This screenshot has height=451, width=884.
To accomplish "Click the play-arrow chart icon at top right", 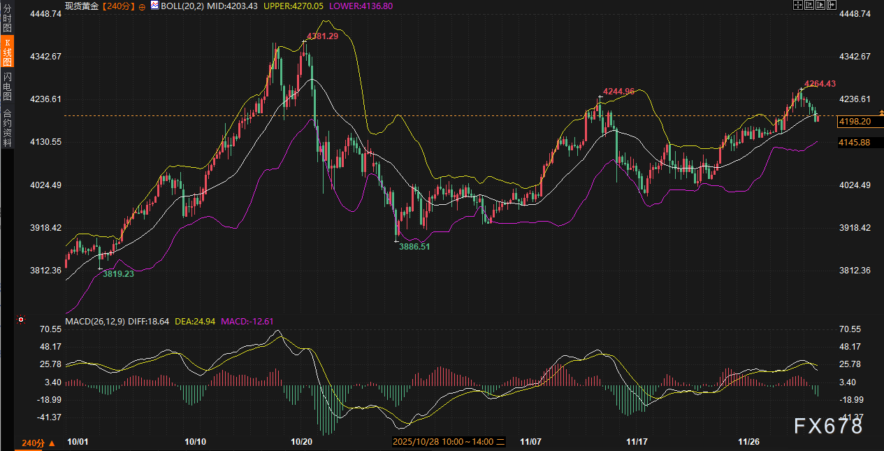I will click(x=820, y=5).
